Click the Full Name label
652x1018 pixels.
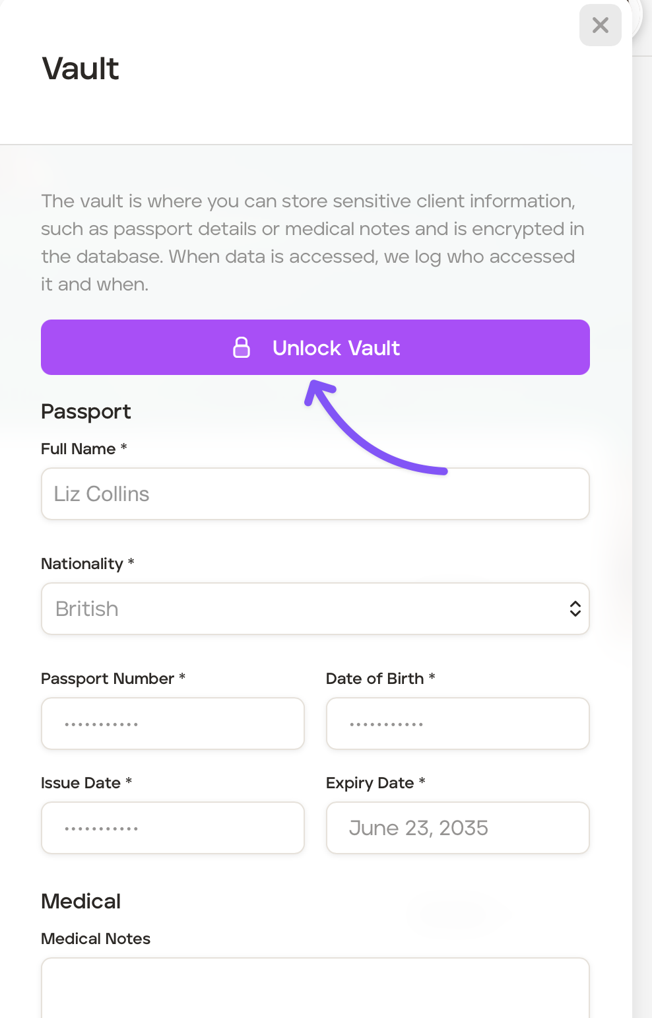(78, 449)
